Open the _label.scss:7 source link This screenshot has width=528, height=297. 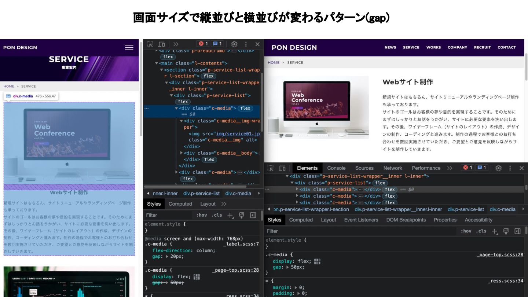pos(241,244)
